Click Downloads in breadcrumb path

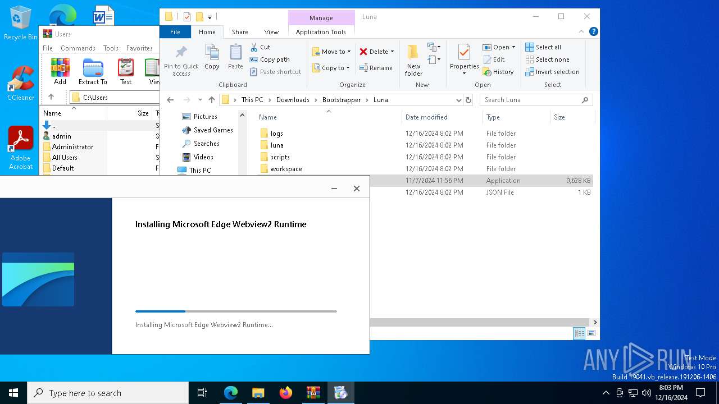[x=293, y=100]
